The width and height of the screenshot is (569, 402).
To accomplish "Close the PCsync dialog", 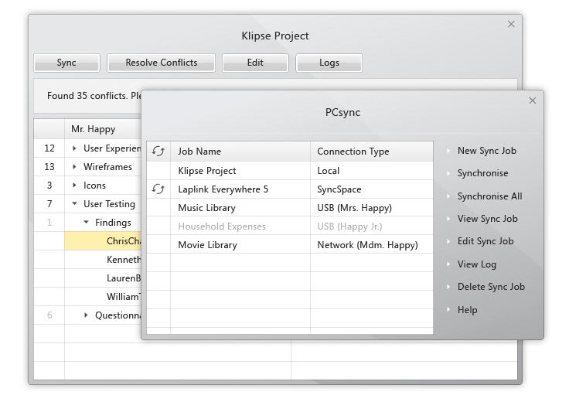I will (532, 100).
